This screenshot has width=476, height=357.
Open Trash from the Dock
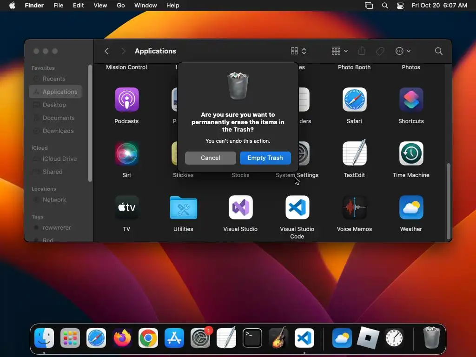point(431,337)
